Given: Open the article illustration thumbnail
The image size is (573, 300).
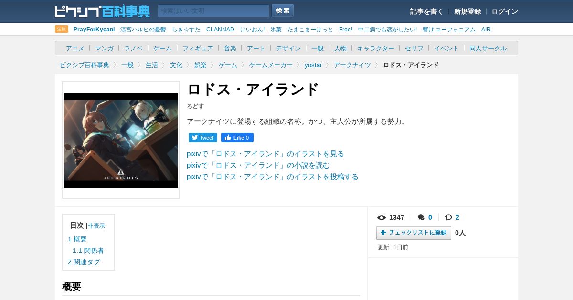Looking at the screenshot, I should [x=121, y=140].
